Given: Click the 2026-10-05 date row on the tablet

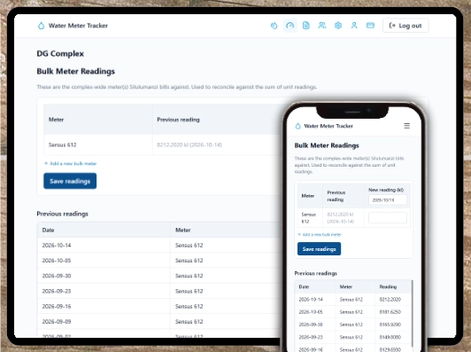Looking at the screenshot, I should [x=57, y=261].
